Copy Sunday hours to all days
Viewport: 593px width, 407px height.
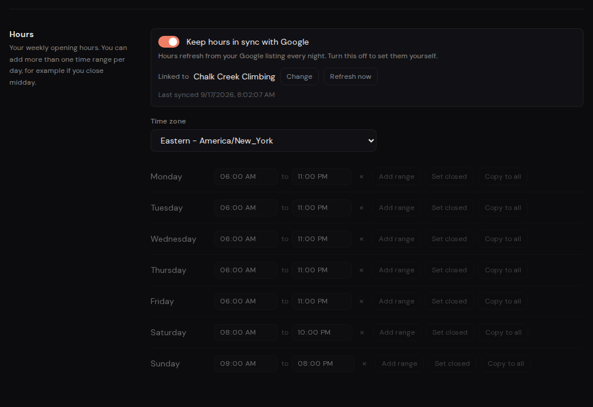(506, 363)
